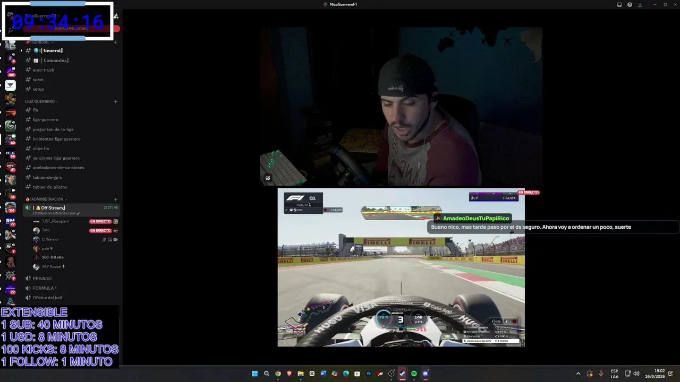The image size is (680, 382).
Task: Switch ESP LAA keyboard language
Action: click(615, 374)
